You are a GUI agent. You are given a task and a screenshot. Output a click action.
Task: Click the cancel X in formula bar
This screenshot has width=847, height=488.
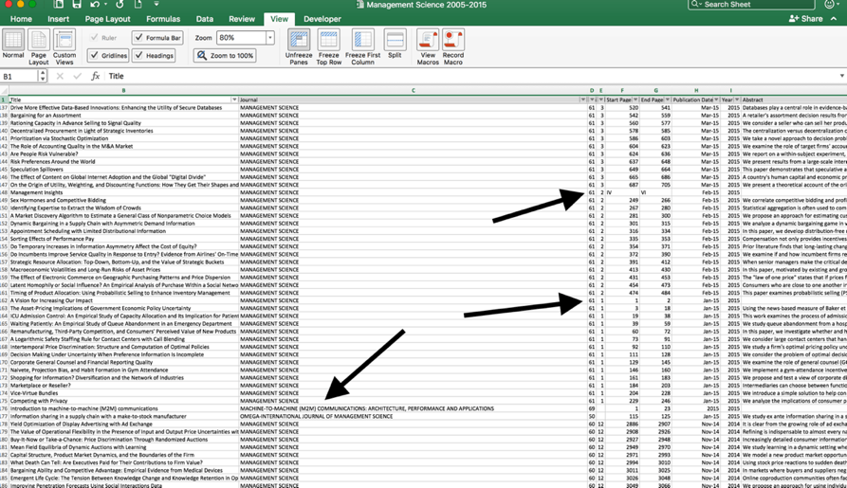(x=60, y=76)
